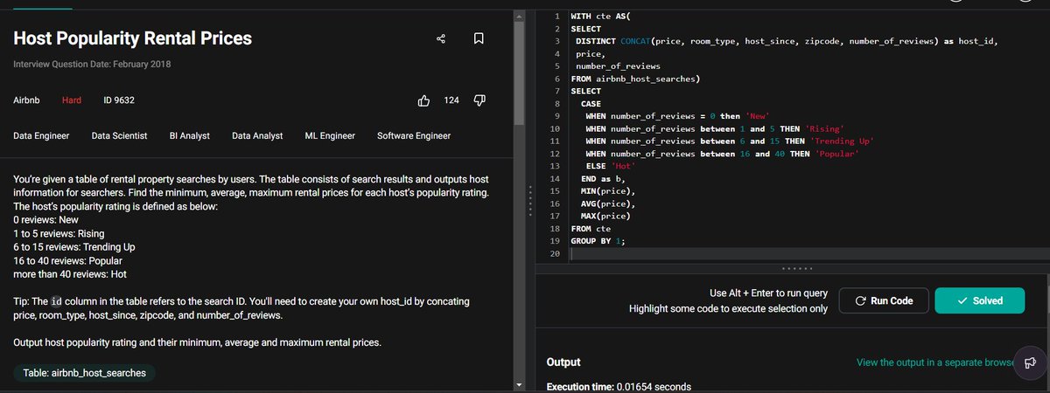Select the Software Engineer tag
1050x393 pixels.
(x=414, y=136)
